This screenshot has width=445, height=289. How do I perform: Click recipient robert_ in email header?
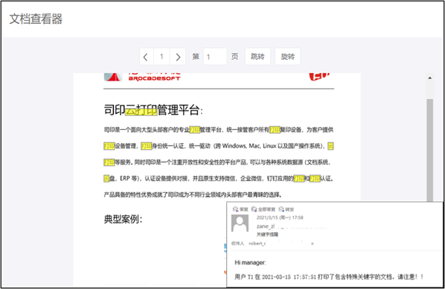257,244
